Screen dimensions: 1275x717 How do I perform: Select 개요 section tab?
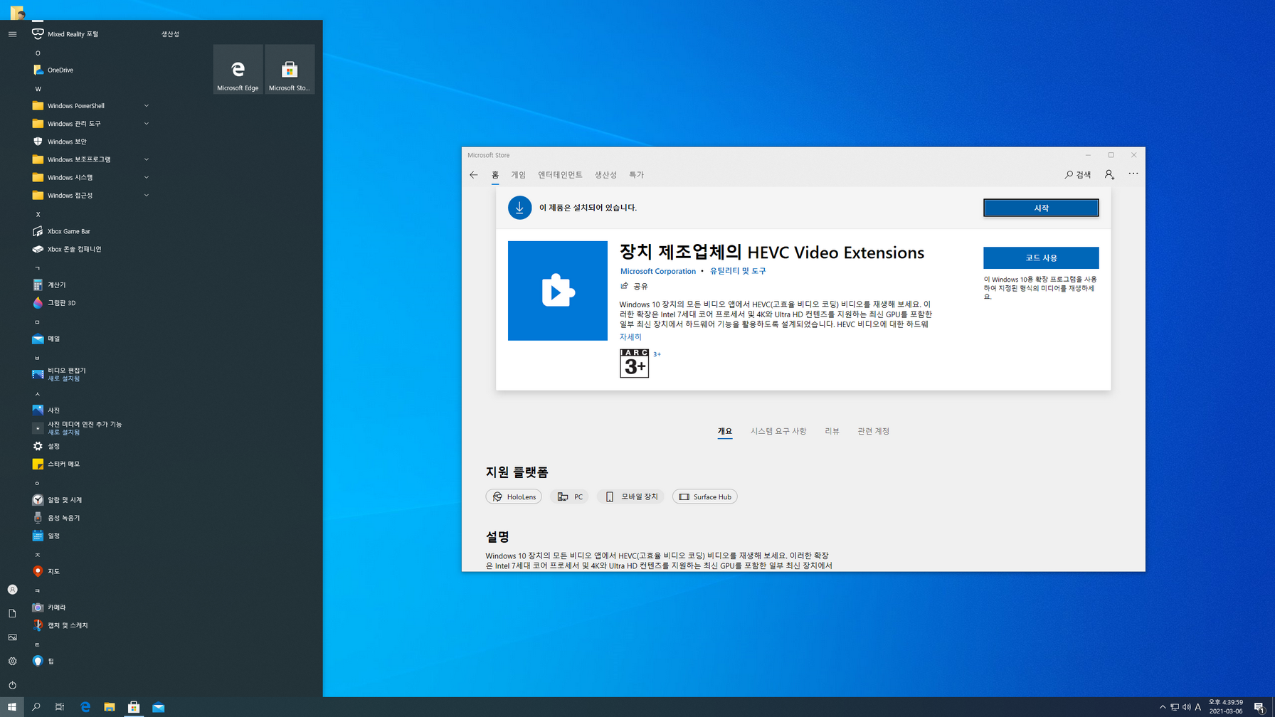coord(725,431)
